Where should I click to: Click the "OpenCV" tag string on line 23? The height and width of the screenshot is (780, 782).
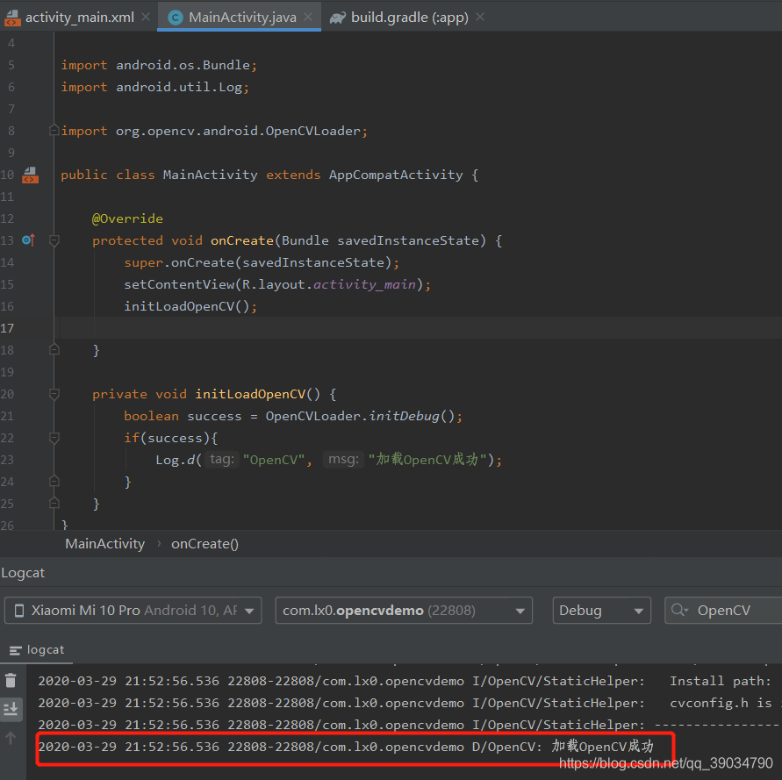(x=274, y=460)
